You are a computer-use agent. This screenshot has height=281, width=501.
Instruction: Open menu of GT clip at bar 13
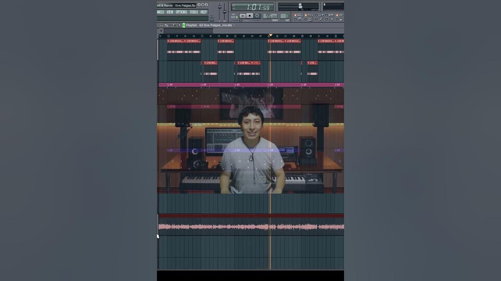point(169,150)
